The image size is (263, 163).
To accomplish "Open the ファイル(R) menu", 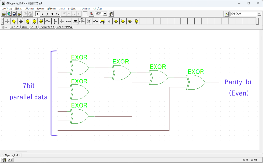I will tap(7, 9).
